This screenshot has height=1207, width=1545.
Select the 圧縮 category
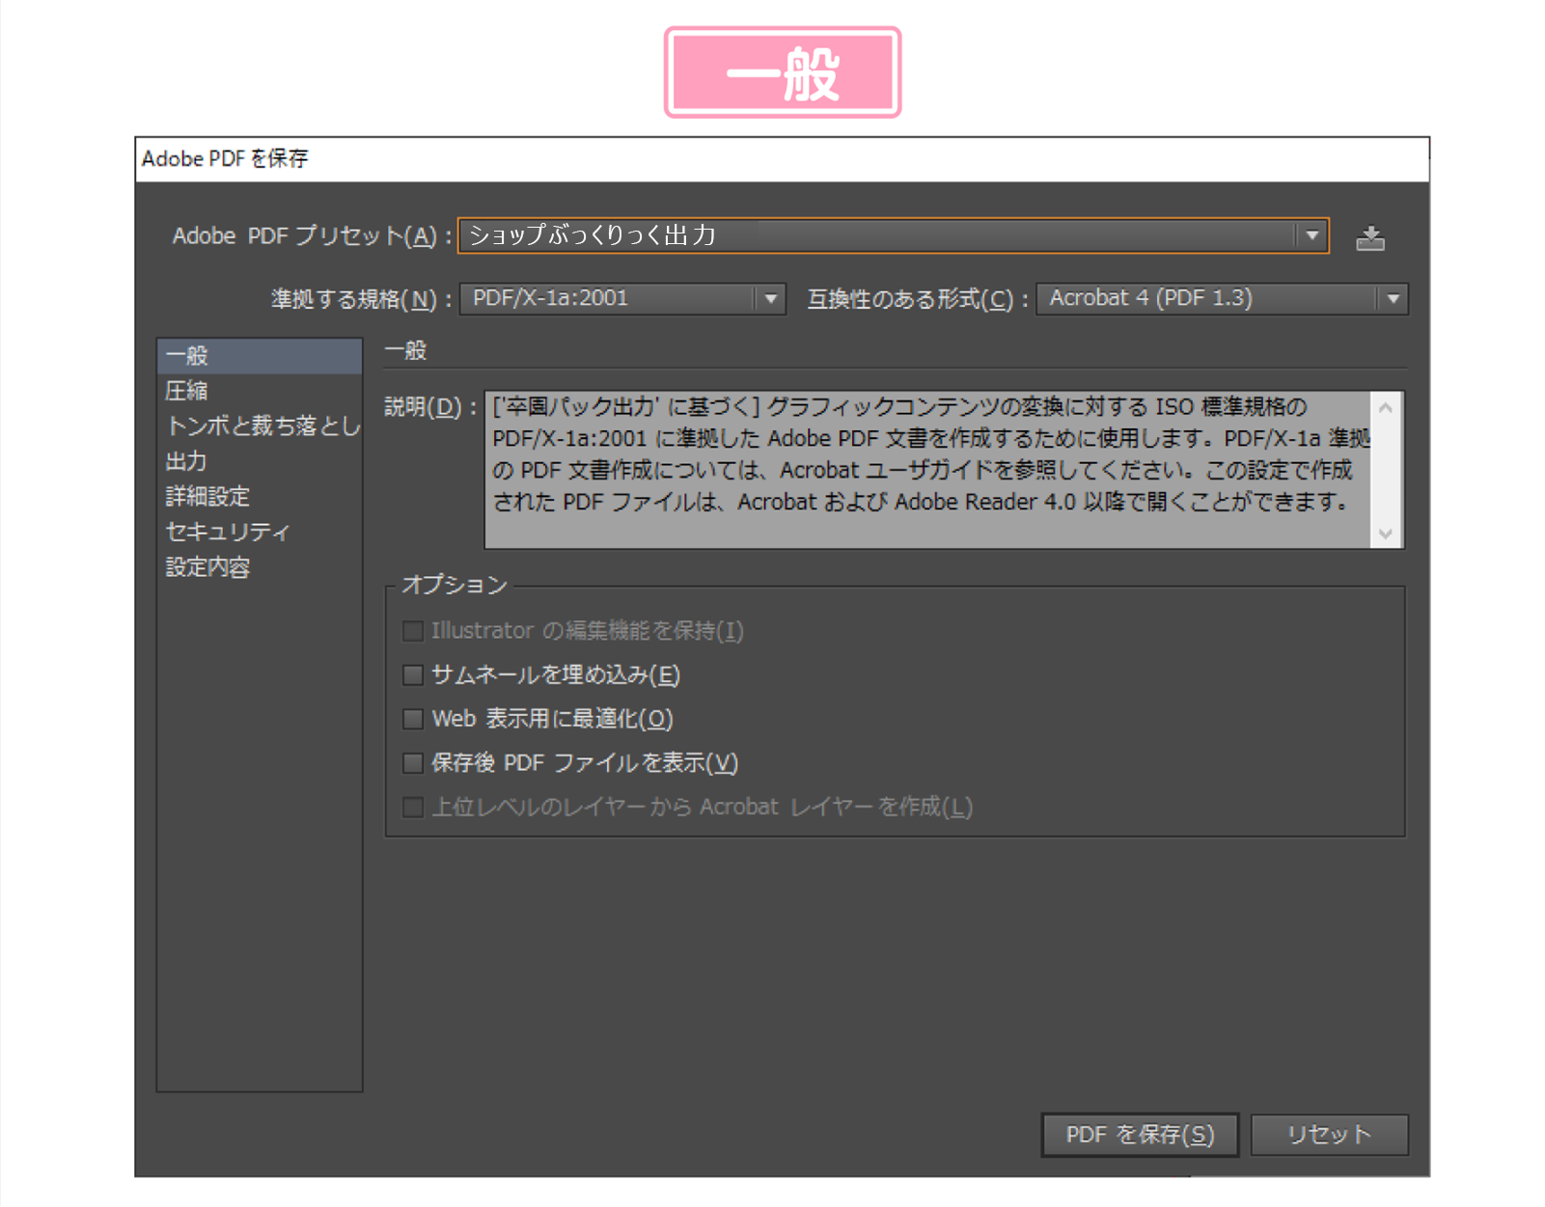click(260, 391)
